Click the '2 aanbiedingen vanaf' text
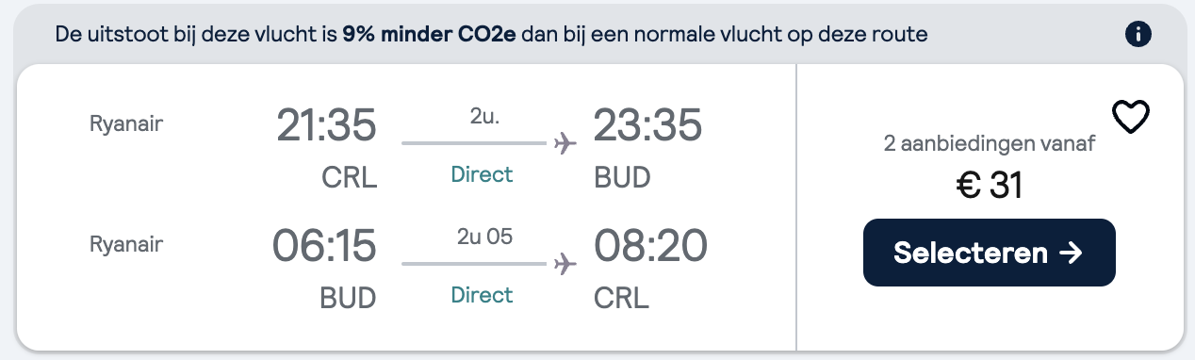1195x360 pixels. 989,145
